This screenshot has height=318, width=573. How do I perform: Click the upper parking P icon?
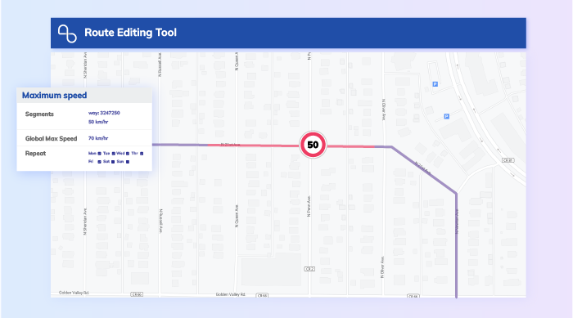435,84
